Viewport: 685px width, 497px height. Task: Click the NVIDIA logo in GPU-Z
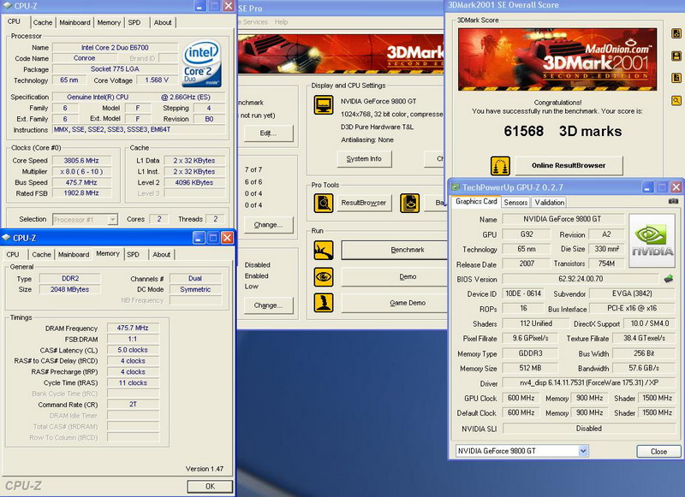(652, 240)
